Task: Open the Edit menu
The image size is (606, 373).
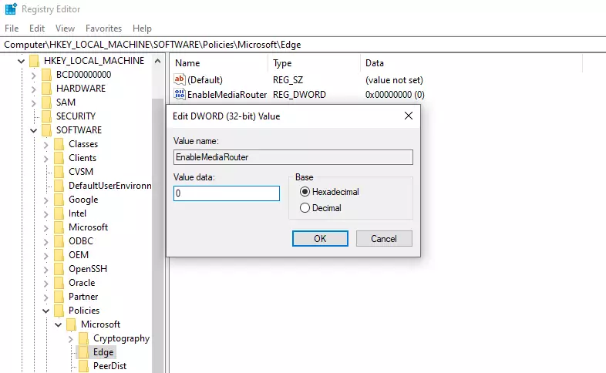Action: 37,29
